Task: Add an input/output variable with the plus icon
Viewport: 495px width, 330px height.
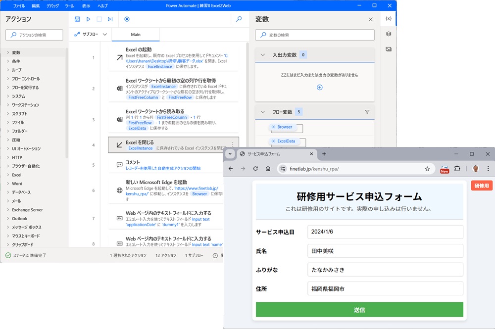Action: [319, 88]
